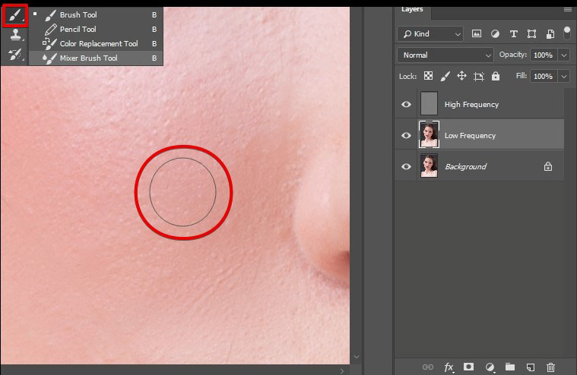Filter layers by type (T icon)
The width and height of the screenshot is (577, 375).
[x=513, y=34]
